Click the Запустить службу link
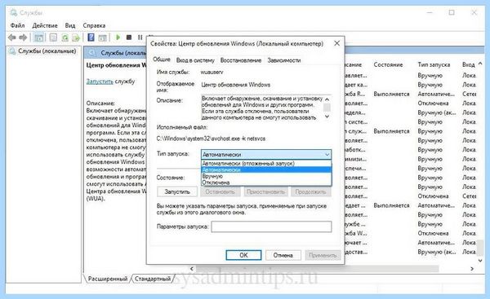The height and width of the screenshot is (299, 490). coord(100,81)
